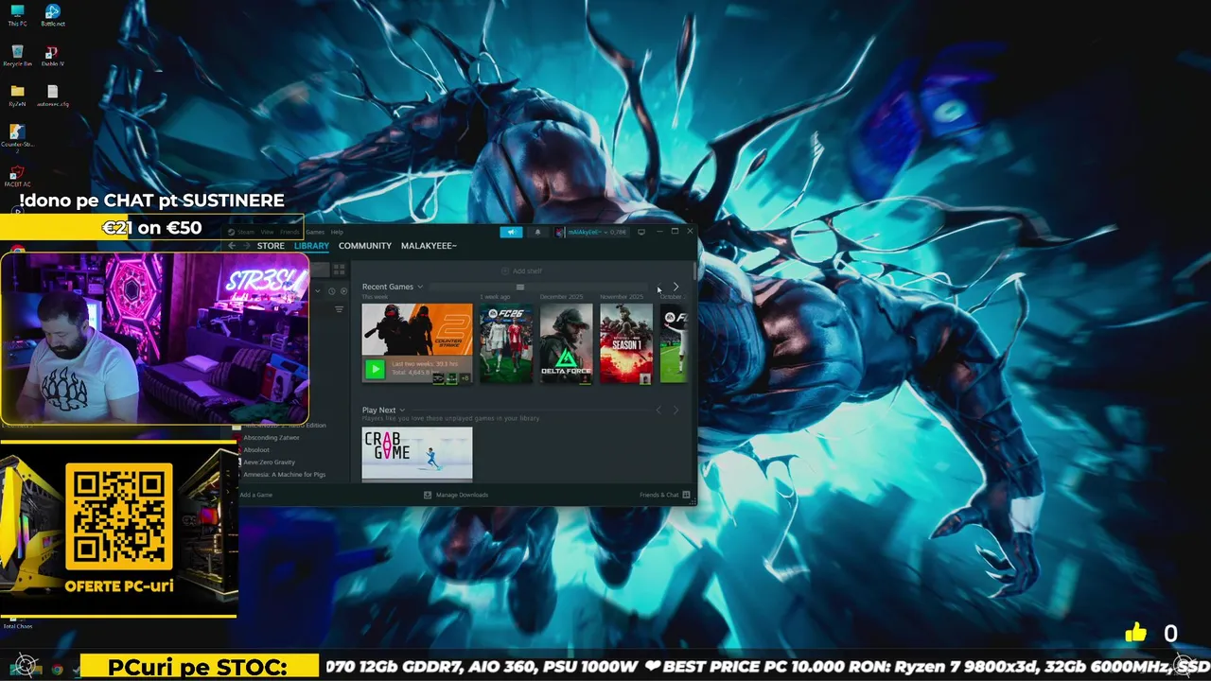Switch to the STORE tab
This screenshot has width=1211, height=681.
(271, 246)
